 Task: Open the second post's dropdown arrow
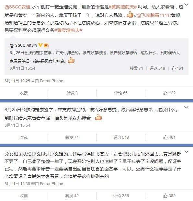tap(186, 107)
